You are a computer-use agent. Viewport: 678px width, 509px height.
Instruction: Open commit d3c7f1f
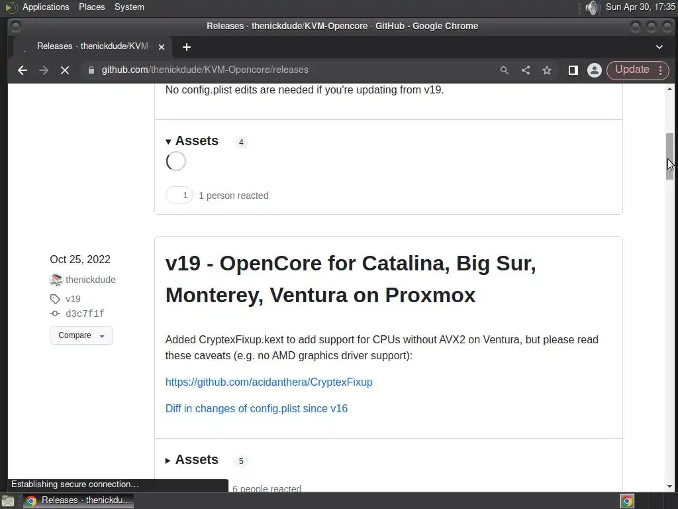[x=85, y=313]
